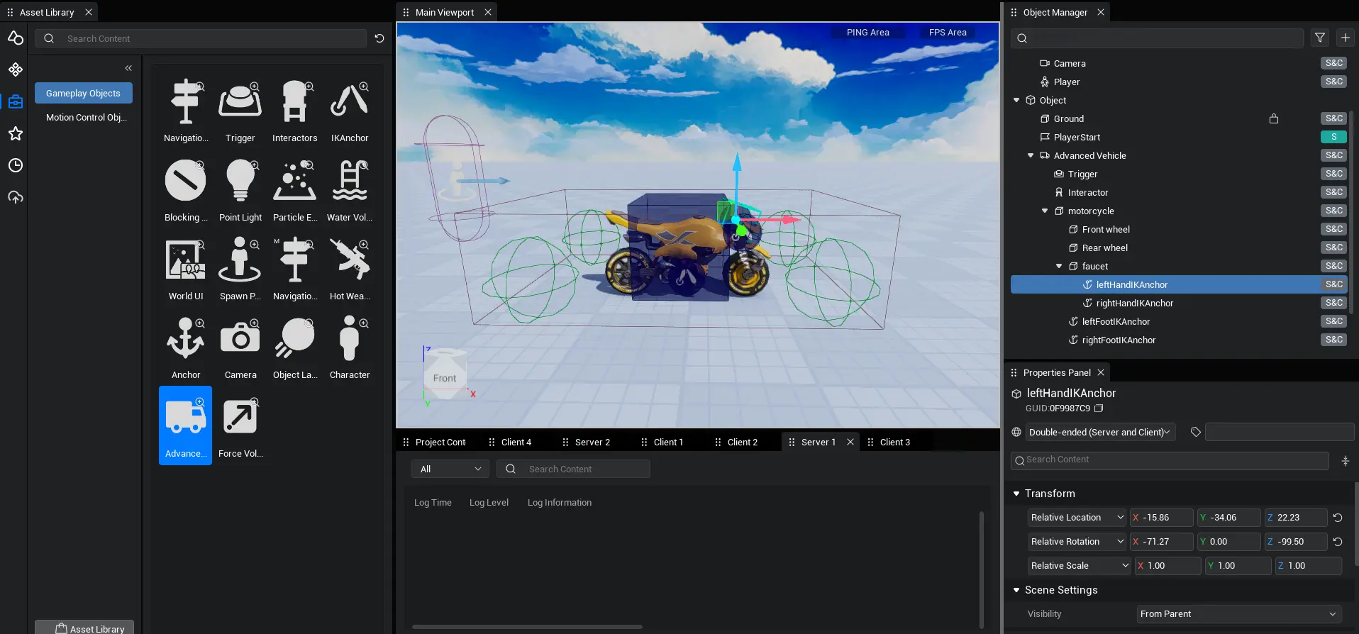Refresh the Asset Library search results
Image resolution: width=1359 pixels, height=634 pixels.
click(x=379, y=38)
